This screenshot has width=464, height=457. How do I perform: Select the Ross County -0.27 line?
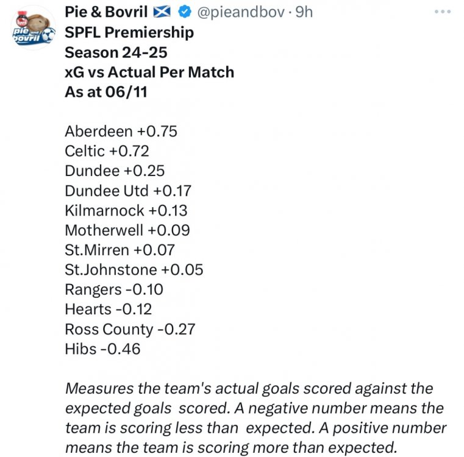pyautogui.click(x=130, y=329)
